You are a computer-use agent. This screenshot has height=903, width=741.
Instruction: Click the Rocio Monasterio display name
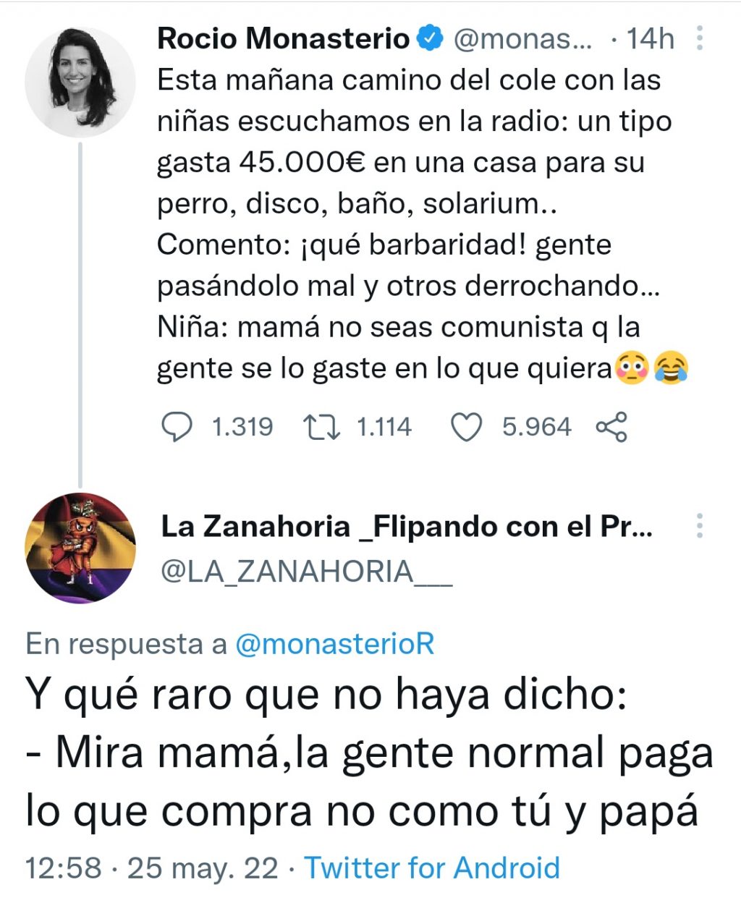(x=283, y=38)
